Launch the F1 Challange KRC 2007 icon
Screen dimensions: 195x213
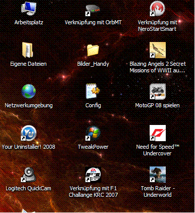[93, 175]
